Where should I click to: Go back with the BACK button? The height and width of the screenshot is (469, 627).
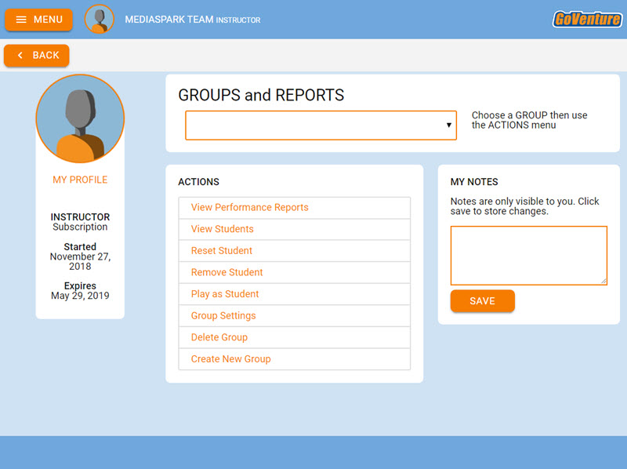[x=37, y=55]
